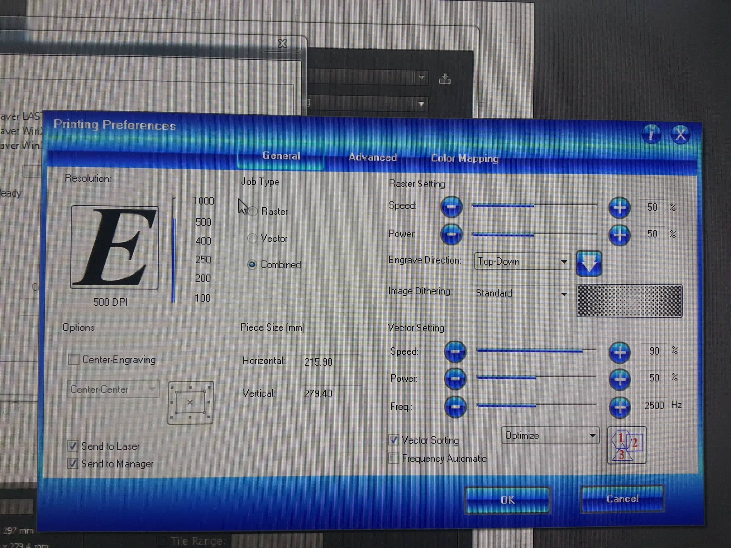Open the Engrave Direction Top-Down dropdown
The width and height of the screenshot is (731, 548).
[x=522, y=261]
